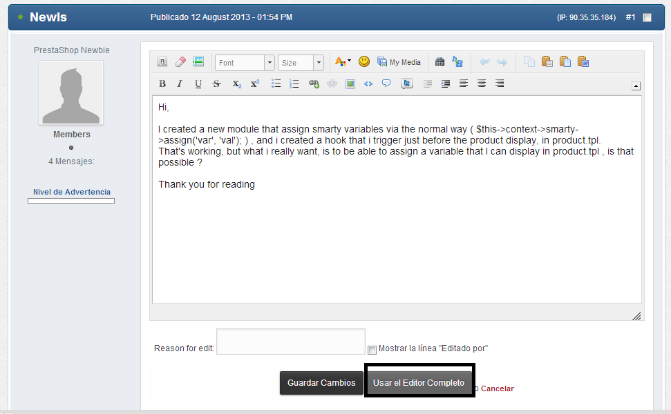The height and width of the screenshot is (414, 671).
Task: Click the eraser remove-format icon
Action: (180, 62)
